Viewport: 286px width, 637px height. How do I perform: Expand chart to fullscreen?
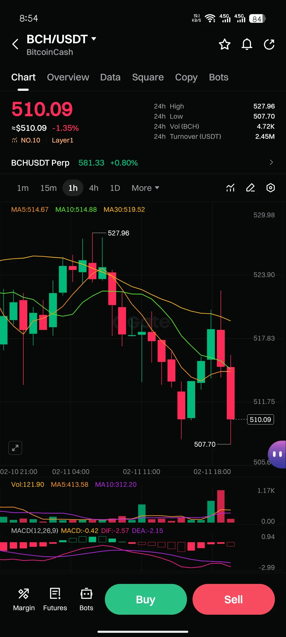(x=15, y=448)
